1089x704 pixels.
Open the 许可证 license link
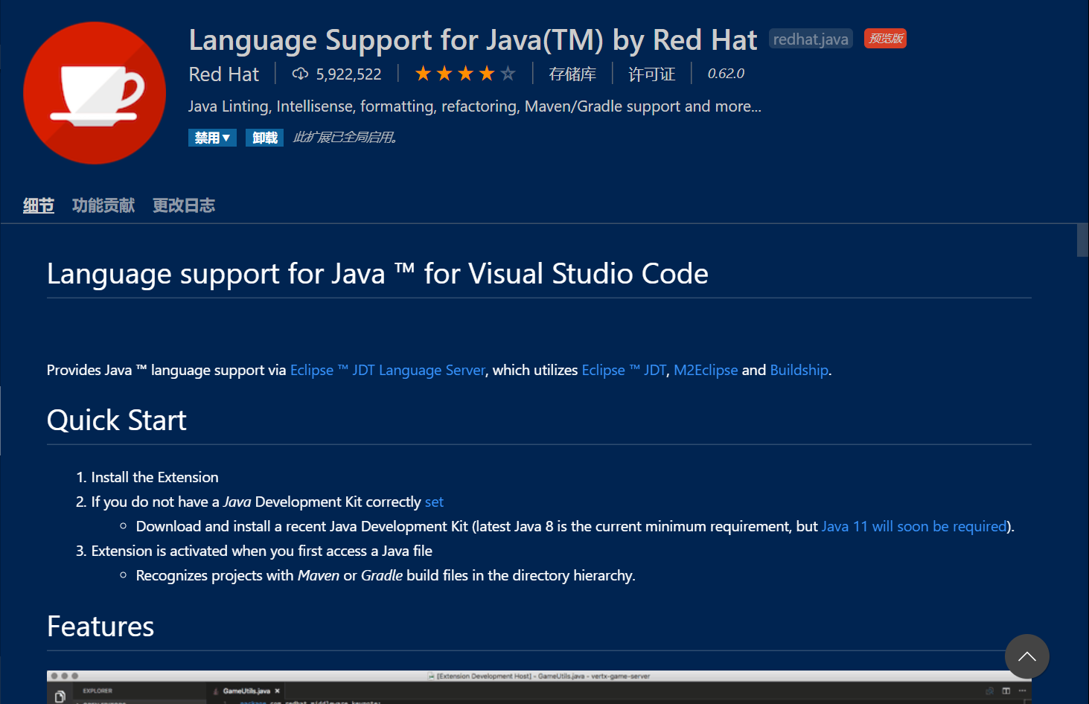point(652,74)
